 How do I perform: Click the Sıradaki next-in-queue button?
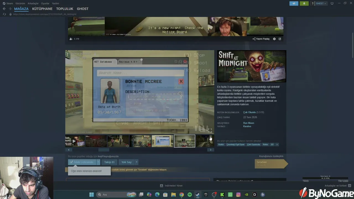click(271, 164)
